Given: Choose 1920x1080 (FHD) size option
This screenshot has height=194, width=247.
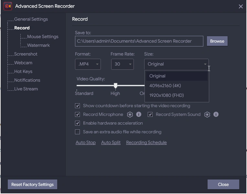Looking at the screenshot, I should (177, 95).
